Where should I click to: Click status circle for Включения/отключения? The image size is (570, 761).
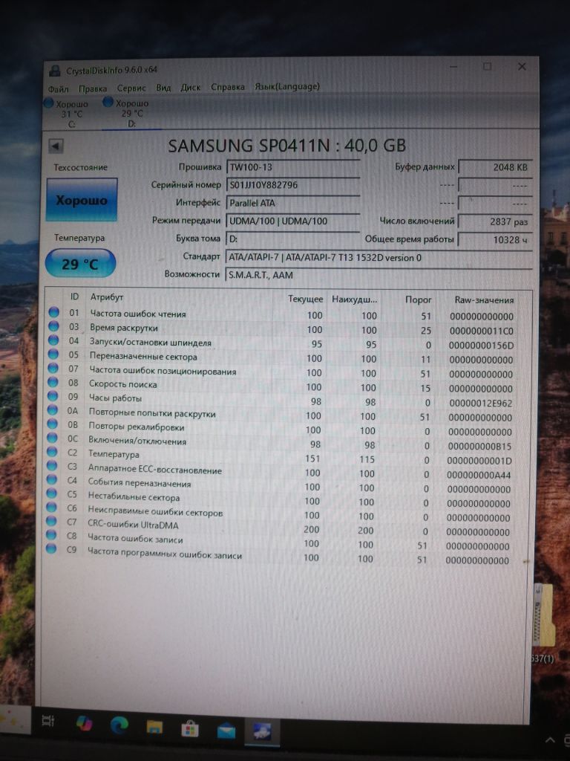(x=52, y=438)
